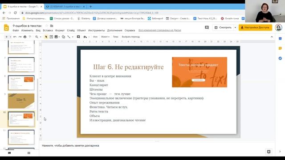Click the Фон background button
Viewport: 285px width, 160px height.
[95, 37]
